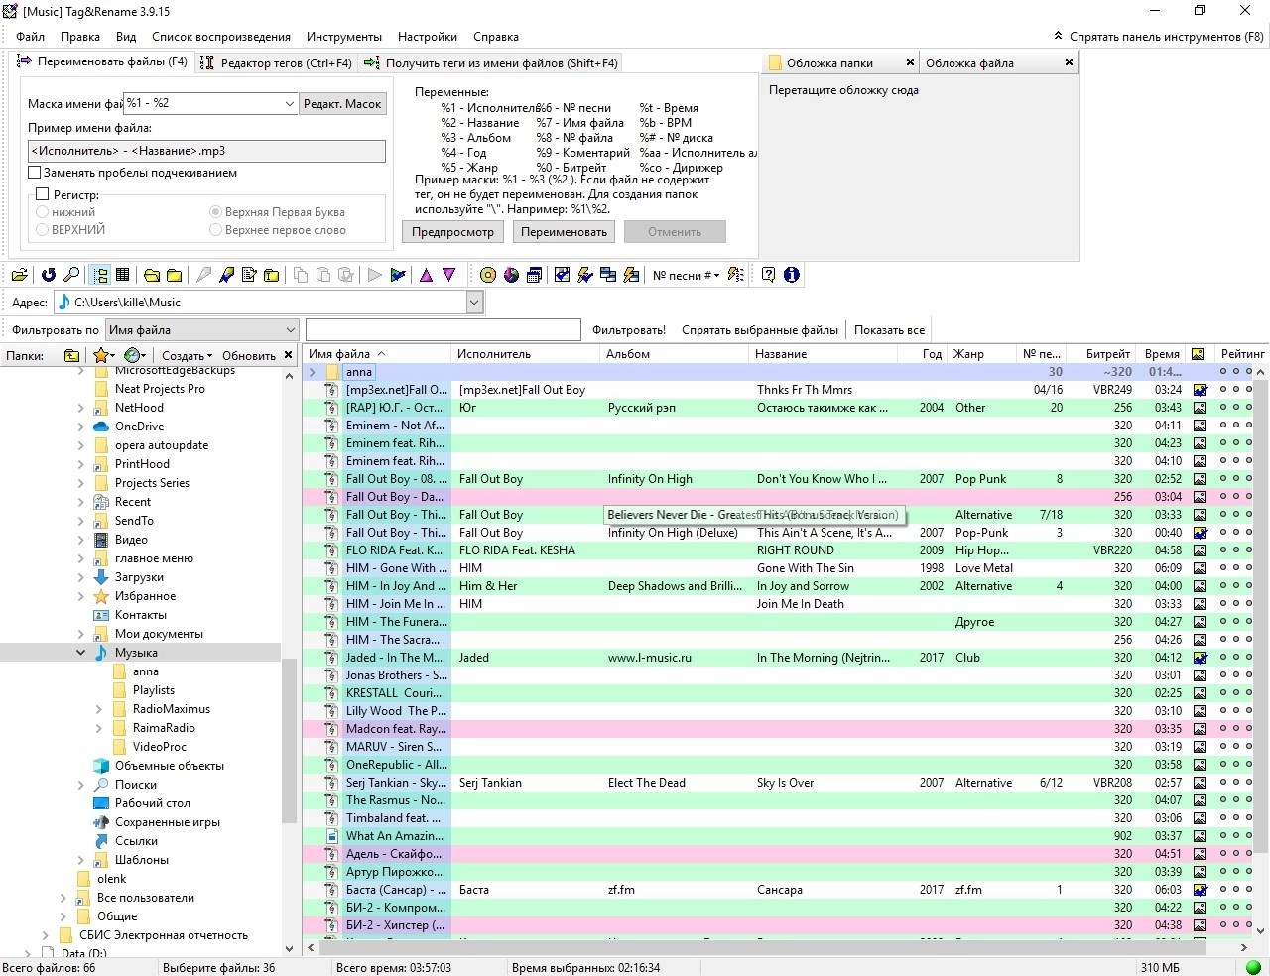This screenshot has height=976, width=1270.
Task: Select the нижний radio option
Action: pos(42,212)
